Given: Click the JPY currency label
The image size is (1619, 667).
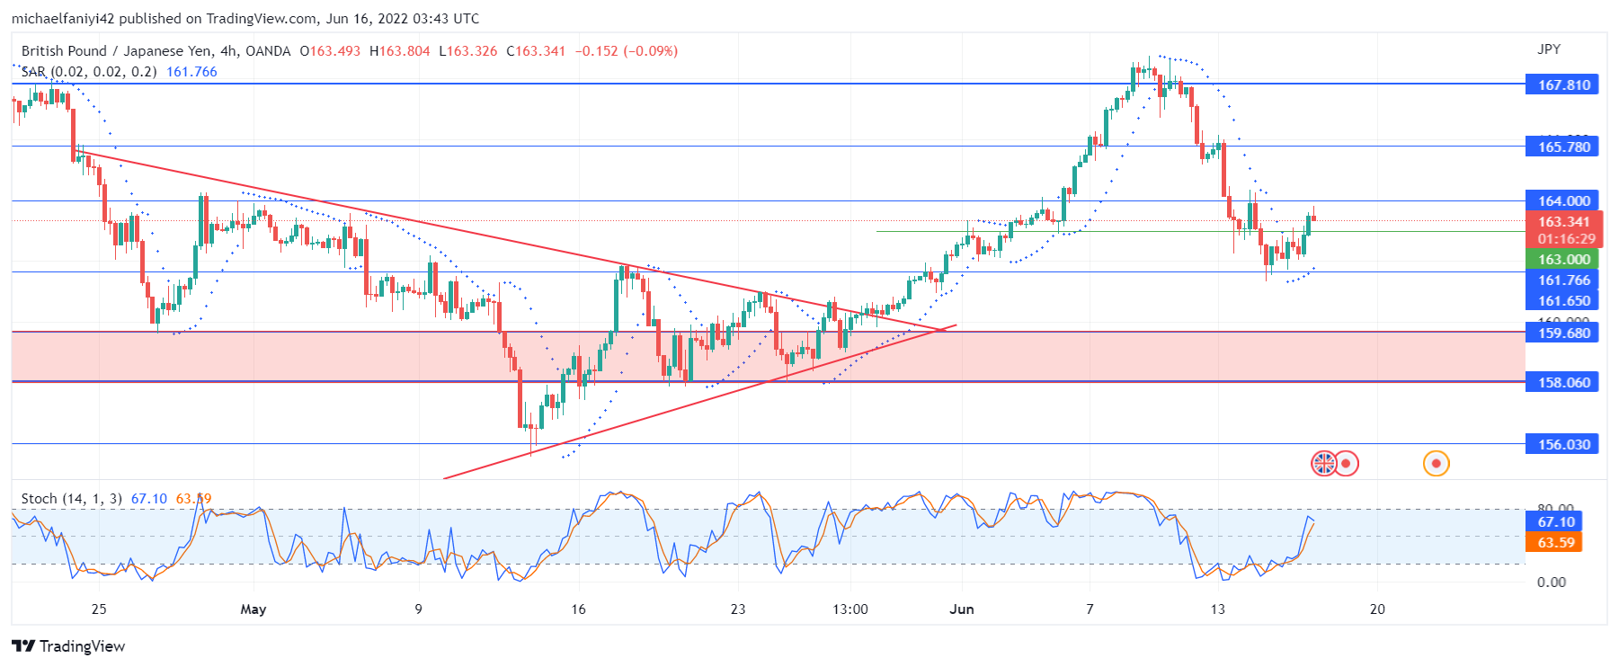Looking at the screenshot, I should coord(1548,49).
